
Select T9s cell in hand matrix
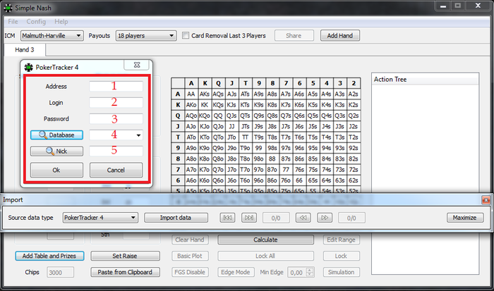click(259, 137)
